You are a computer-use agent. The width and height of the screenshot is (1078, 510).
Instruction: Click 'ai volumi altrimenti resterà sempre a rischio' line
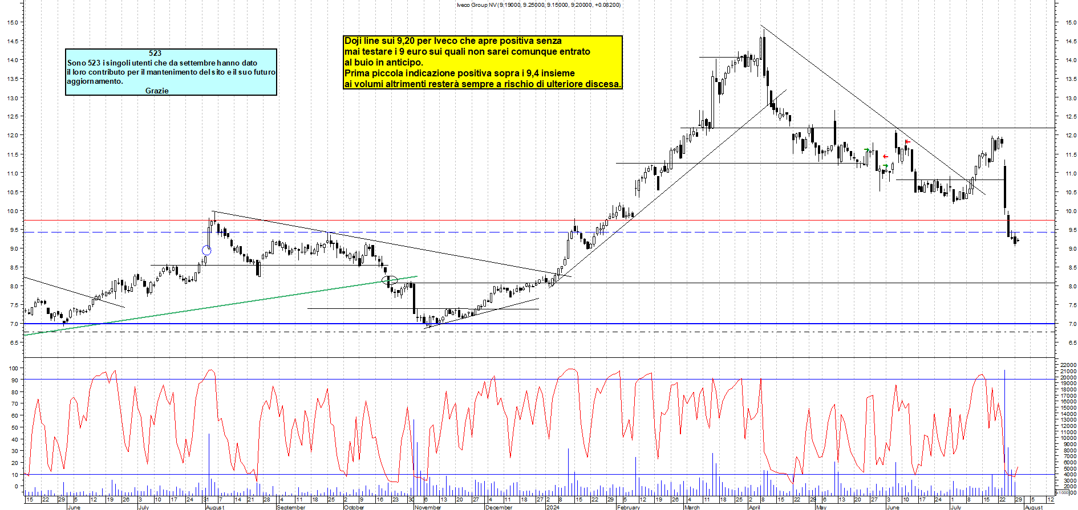pyautogui.click(x=483, y=84)
